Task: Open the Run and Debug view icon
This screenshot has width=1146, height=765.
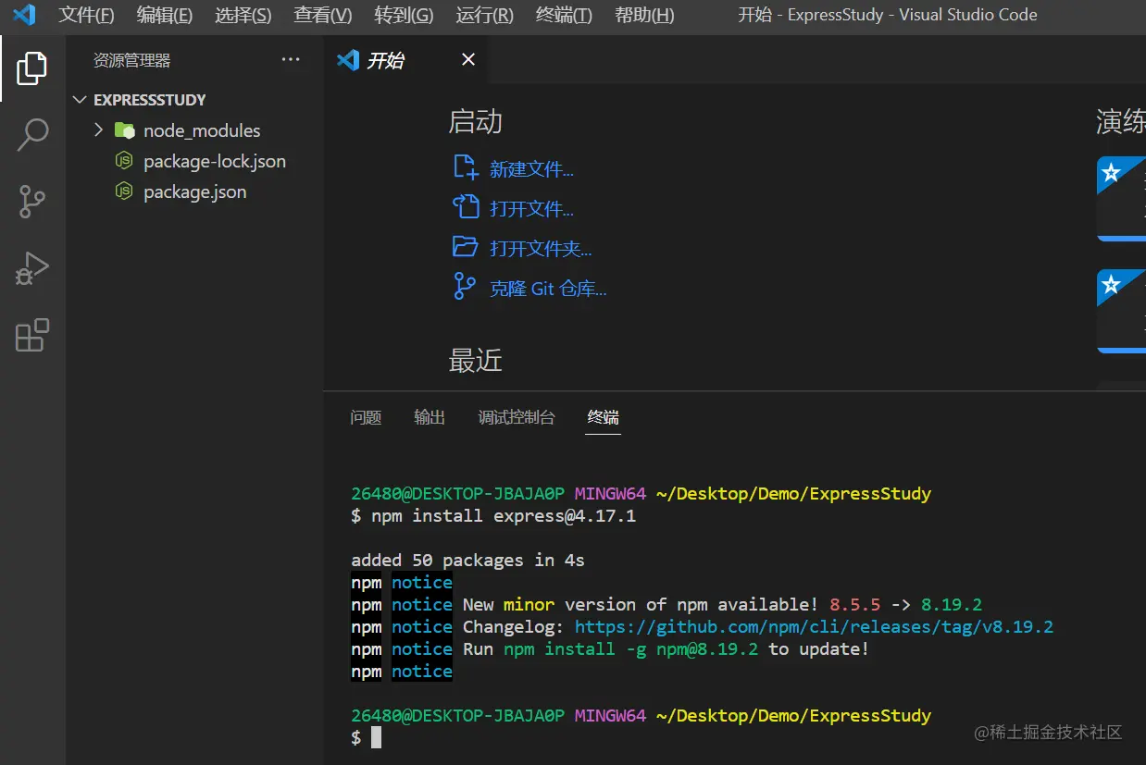Action: click(32, 268)
